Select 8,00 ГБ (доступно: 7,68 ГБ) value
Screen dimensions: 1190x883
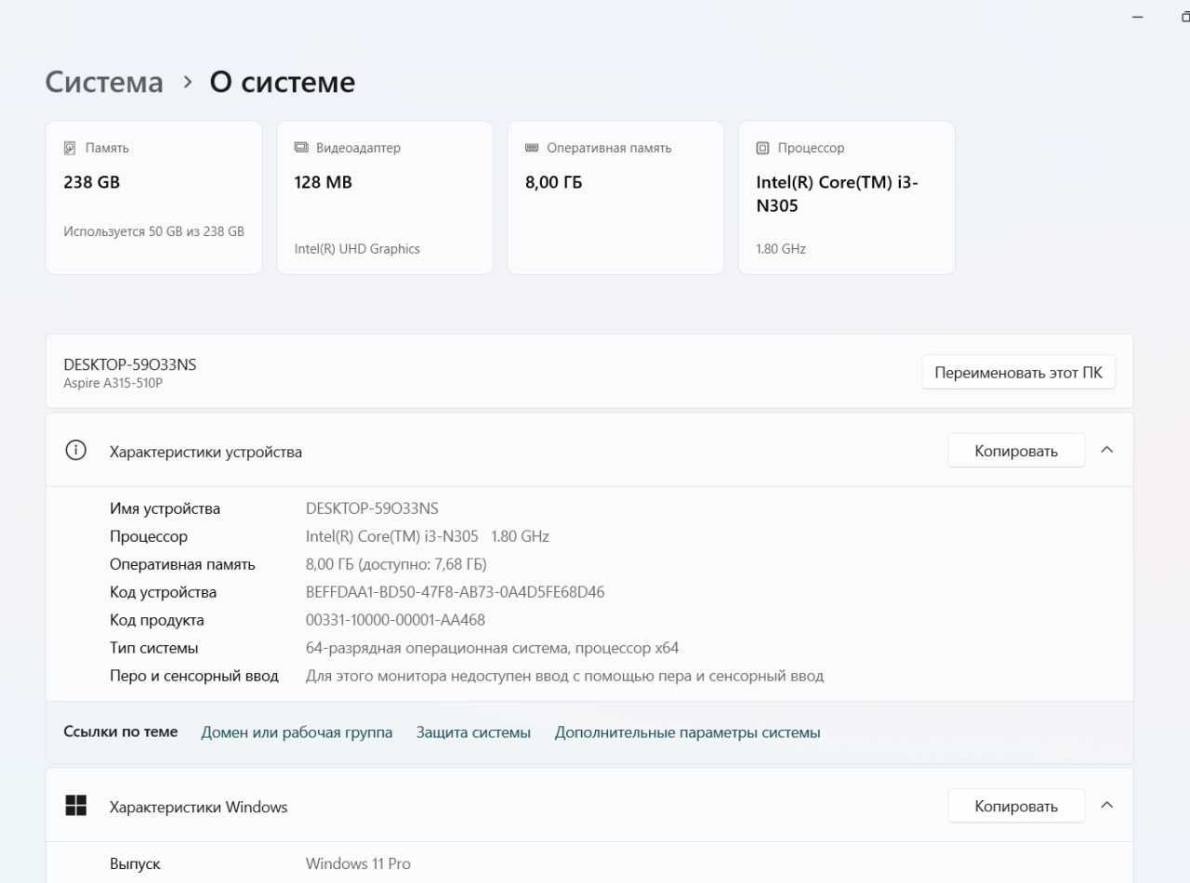[x=396, y=564]
